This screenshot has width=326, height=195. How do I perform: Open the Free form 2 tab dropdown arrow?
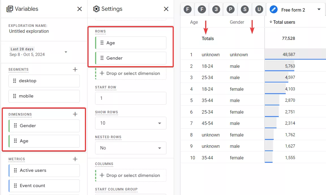[319, 9]
